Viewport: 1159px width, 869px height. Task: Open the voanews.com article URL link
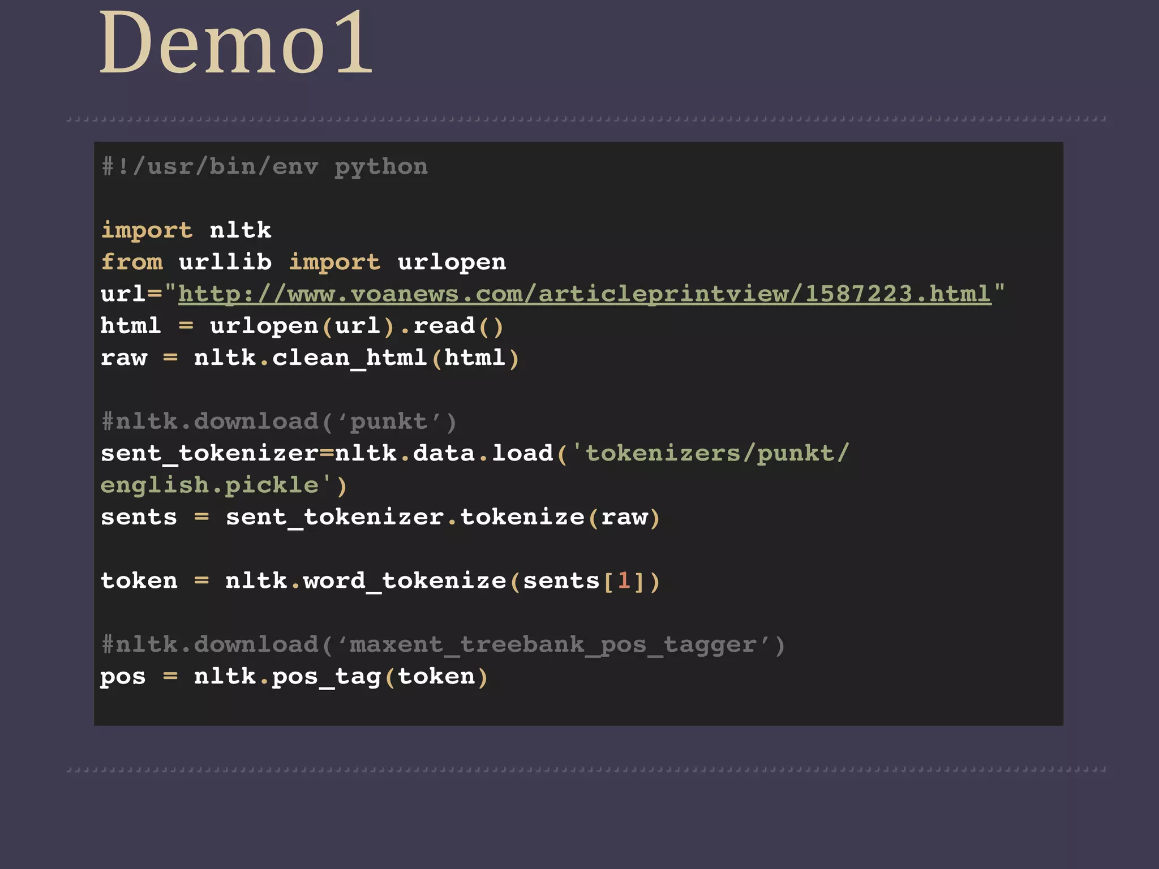585,294
